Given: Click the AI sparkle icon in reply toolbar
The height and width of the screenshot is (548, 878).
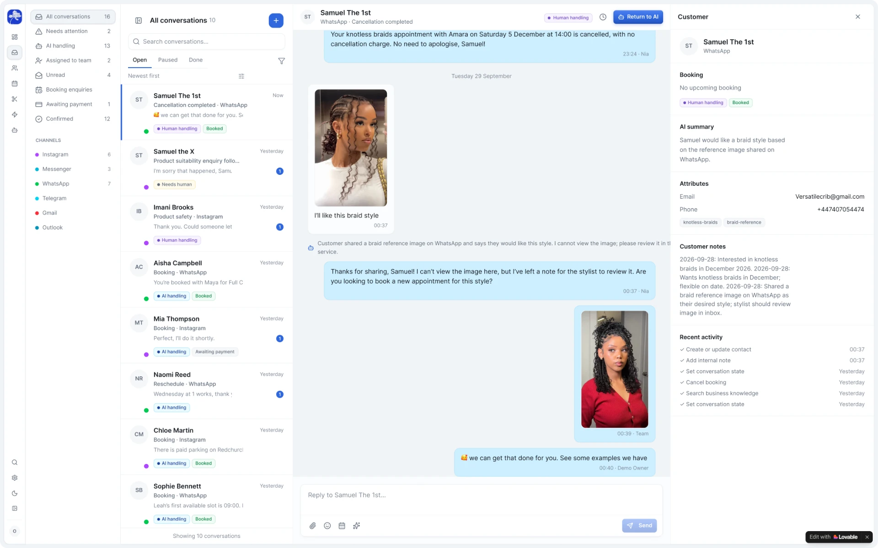Looking at the screenshot, I should 357,526.
